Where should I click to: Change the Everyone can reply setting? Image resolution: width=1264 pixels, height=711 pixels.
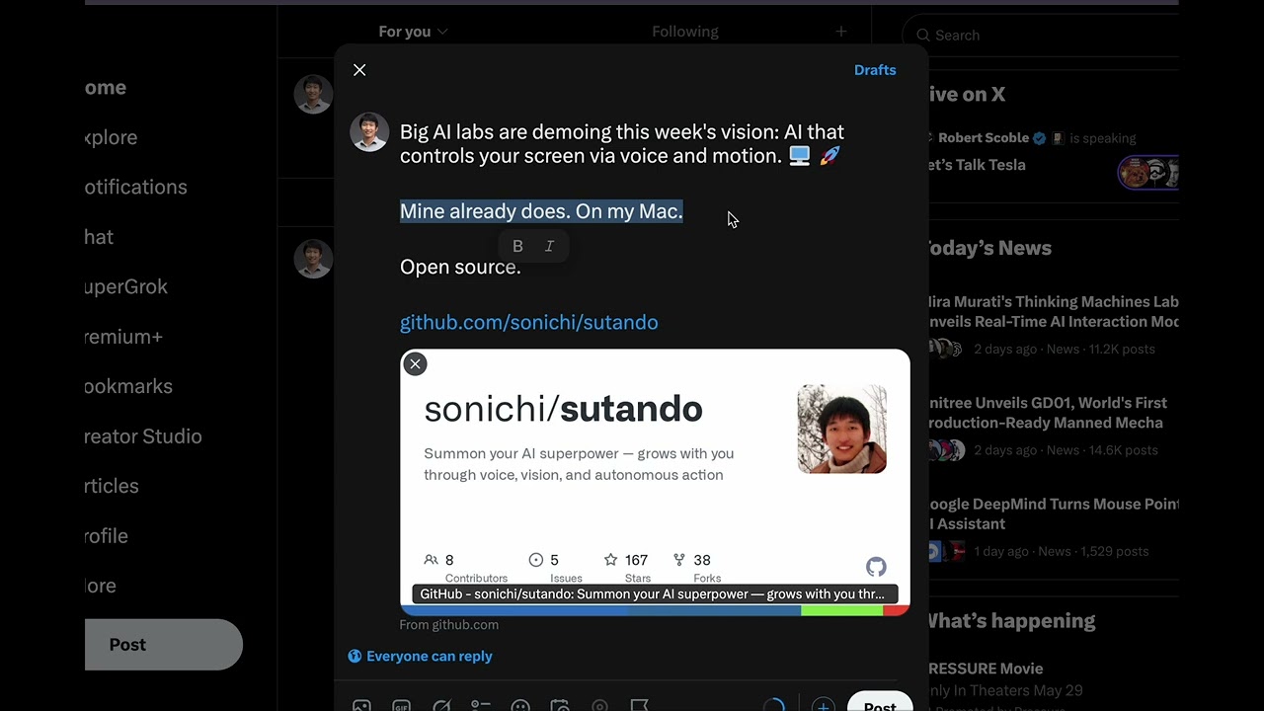pos(421,656)
